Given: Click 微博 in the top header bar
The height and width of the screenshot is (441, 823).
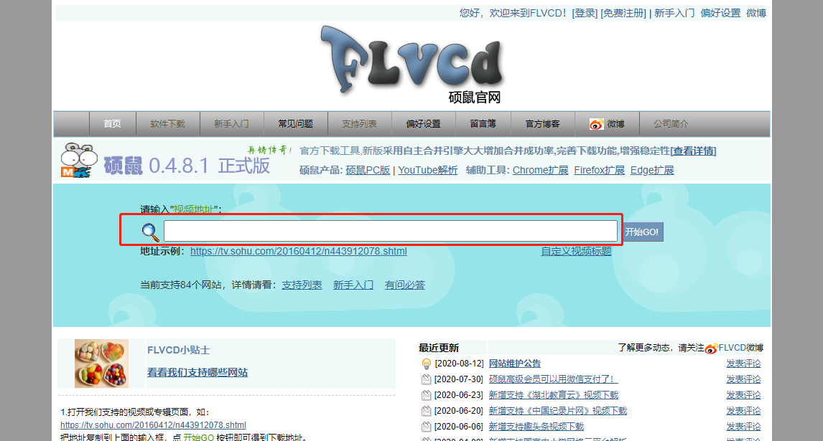Looking at the screenshot, I should click(x=756, y=13).
